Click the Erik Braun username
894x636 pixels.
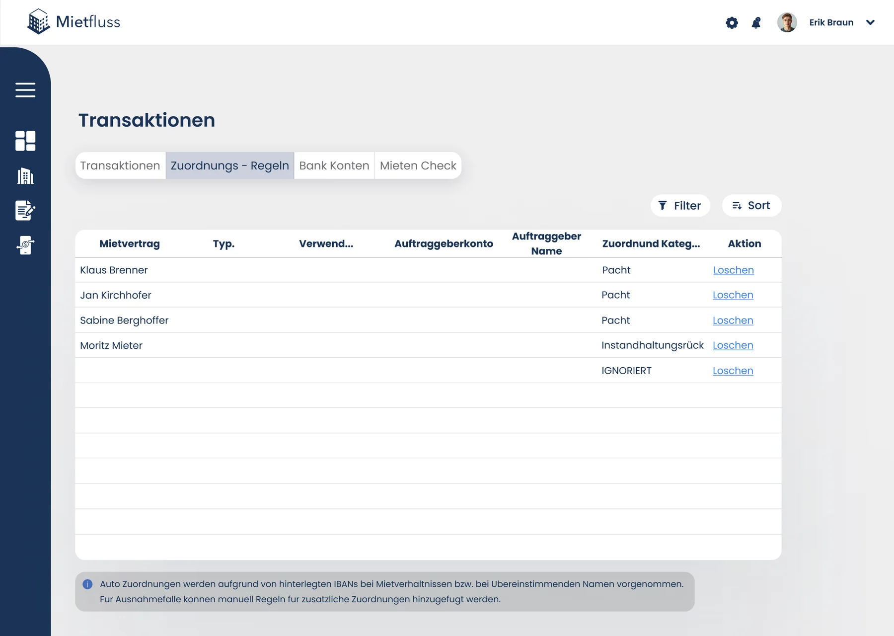pos(831,22)
